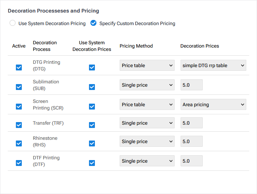This screenshot has height=194, width=257.
Task: Click the Decoration Process column header
Action: pos(45,46)
